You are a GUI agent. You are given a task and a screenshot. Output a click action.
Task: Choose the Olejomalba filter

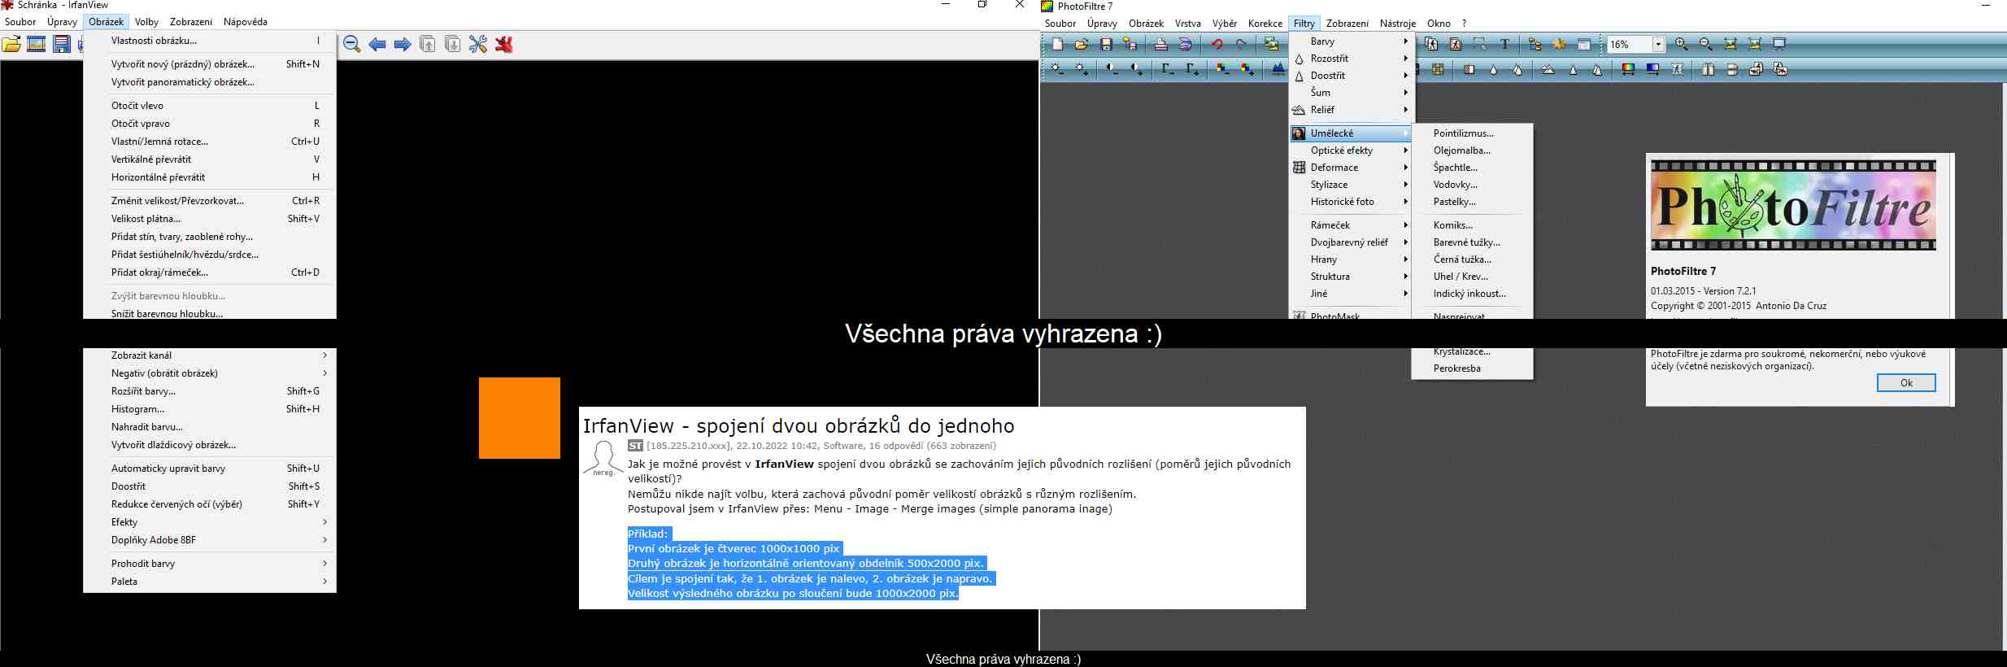1472,150
